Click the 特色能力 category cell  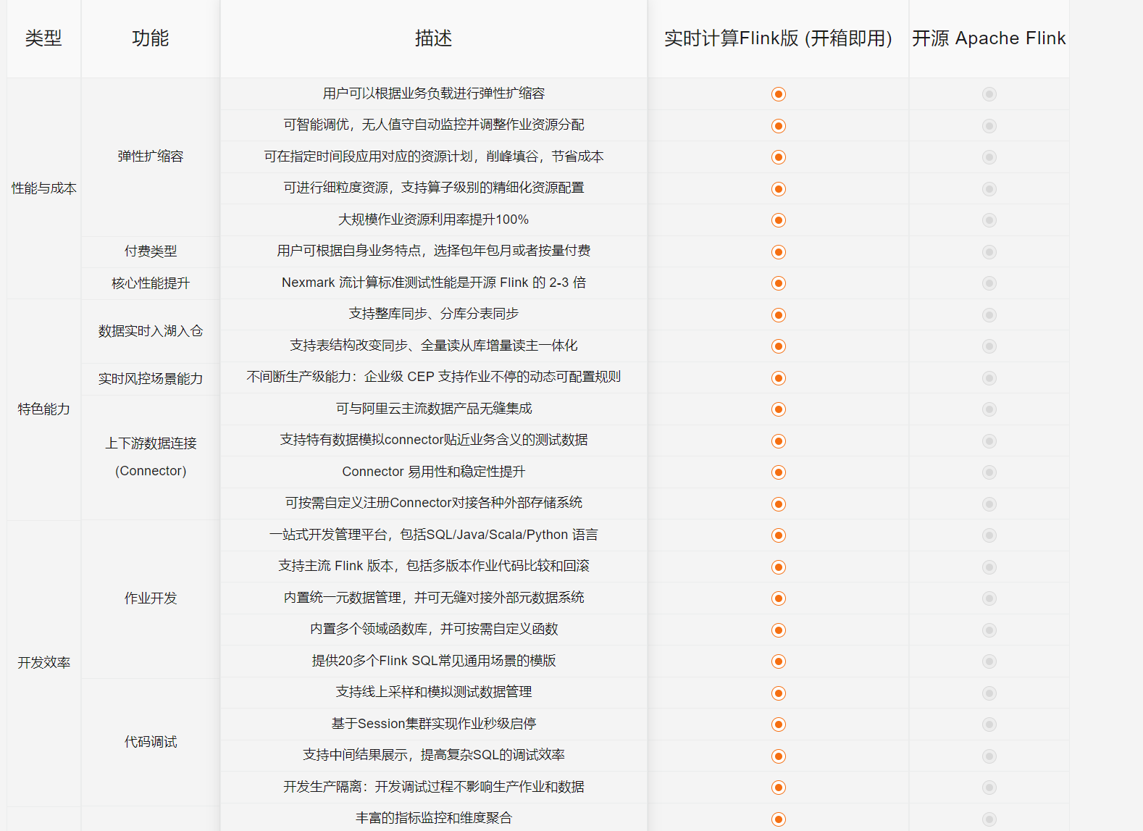click(43, 409)
